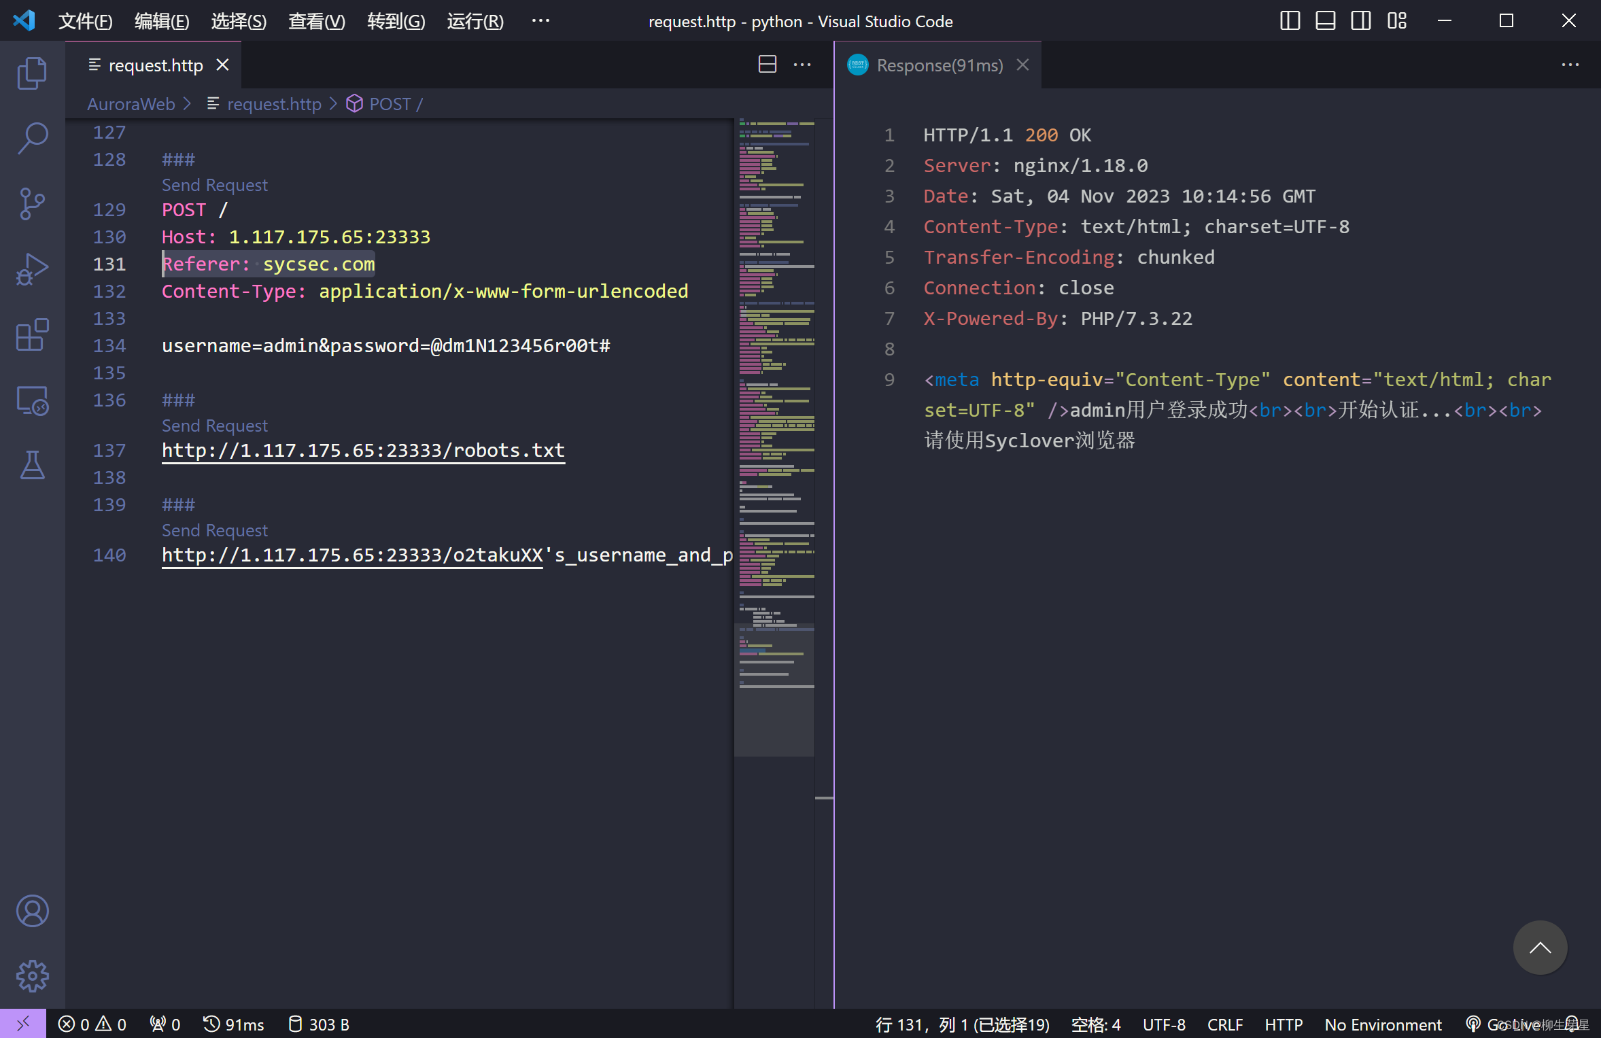Change the CRLF line ending setting
The width and height of the screenshot is (1601, 1038).
point(1224,1024)
